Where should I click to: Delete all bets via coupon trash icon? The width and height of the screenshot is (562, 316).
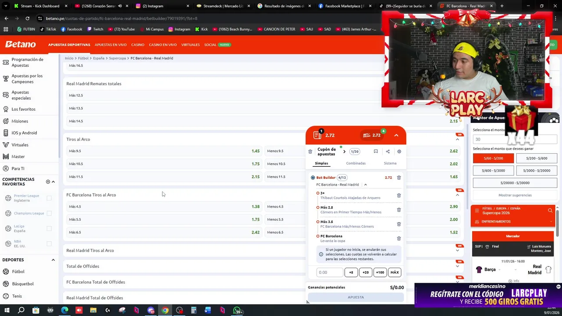click(x=310, y=151)
